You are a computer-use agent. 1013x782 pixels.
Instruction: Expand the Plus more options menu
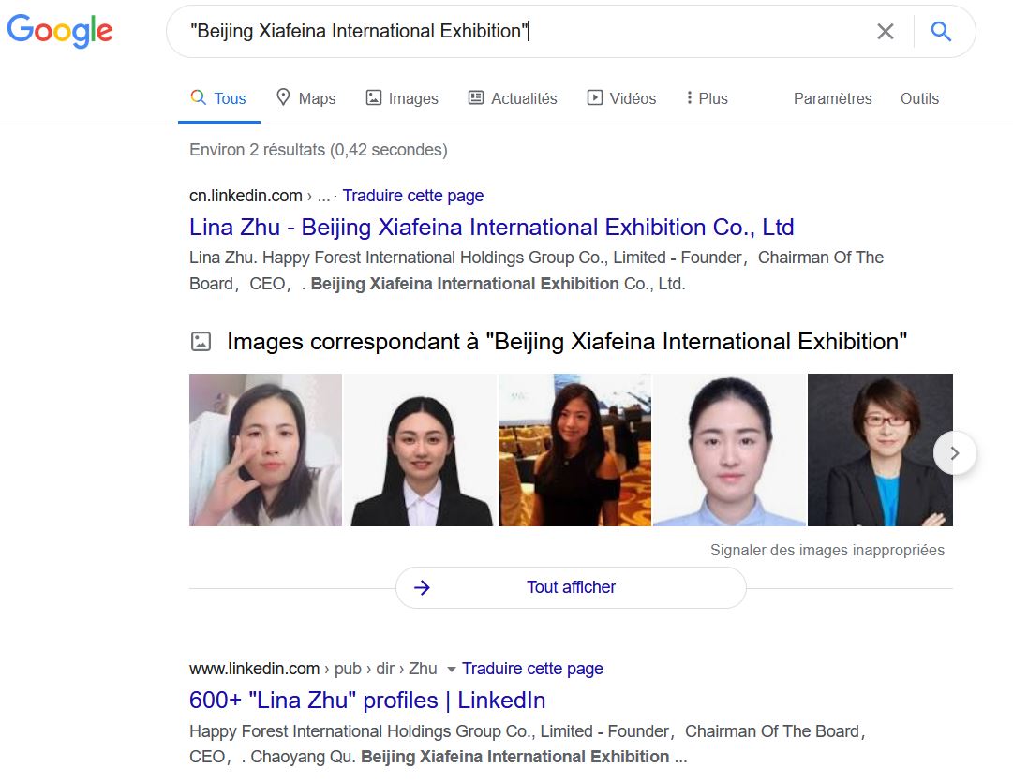707,98
